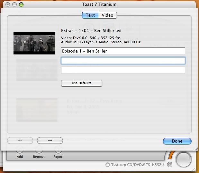This screenshot has height=173, width=199.
Task: Click the 'Audio: MPEG Layer-3 Audio' info line
Action: point(101,42)
